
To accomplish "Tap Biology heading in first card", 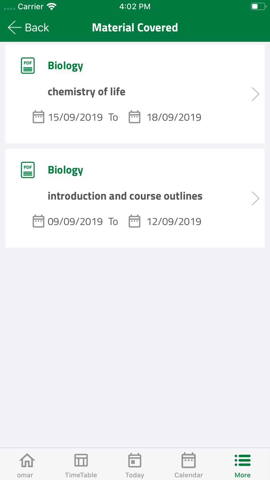I will (66, 66).
